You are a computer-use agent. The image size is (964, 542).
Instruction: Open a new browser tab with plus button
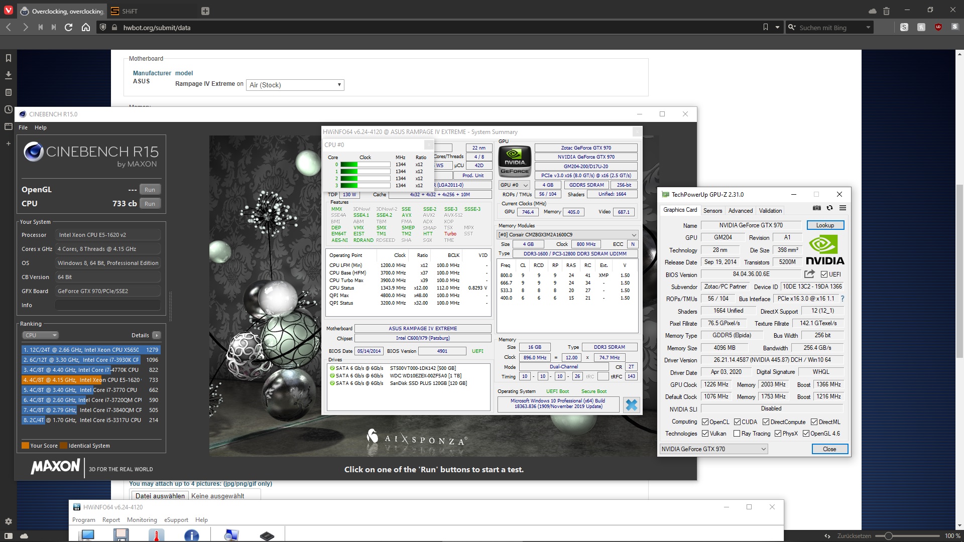[205, 11]
